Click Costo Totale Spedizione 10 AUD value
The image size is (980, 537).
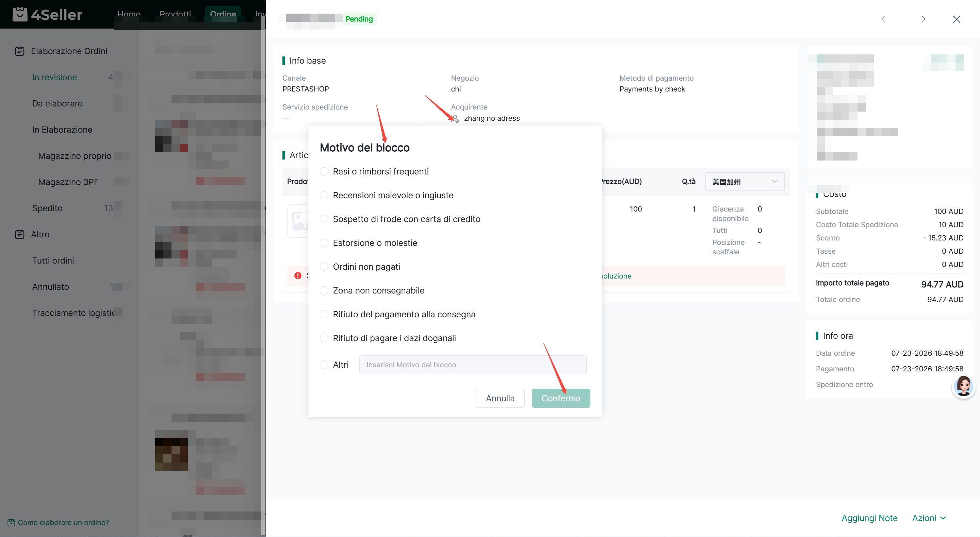[x=951, y=225]
